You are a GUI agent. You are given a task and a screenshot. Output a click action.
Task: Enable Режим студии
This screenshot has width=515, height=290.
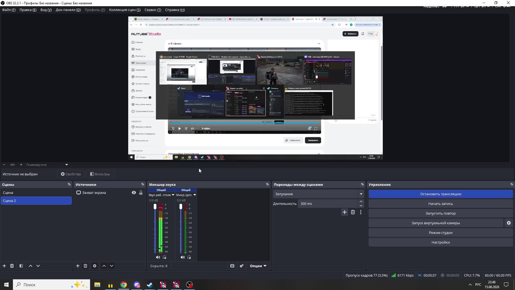click(441, 233)
